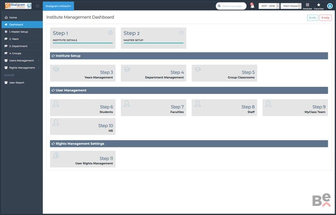This screenshot has width=336, height=215.
Task: Open Step 3 Years Management
Action: coord(83,73)
